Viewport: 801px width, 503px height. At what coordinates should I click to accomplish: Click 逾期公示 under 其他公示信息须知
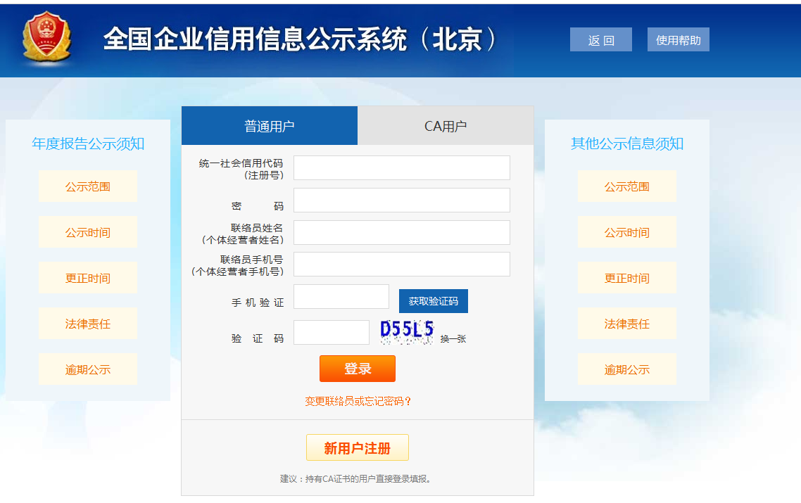[626, 369]
